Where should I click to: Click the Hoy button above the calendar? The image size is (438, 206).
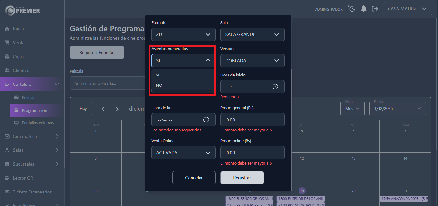[83, 109]
